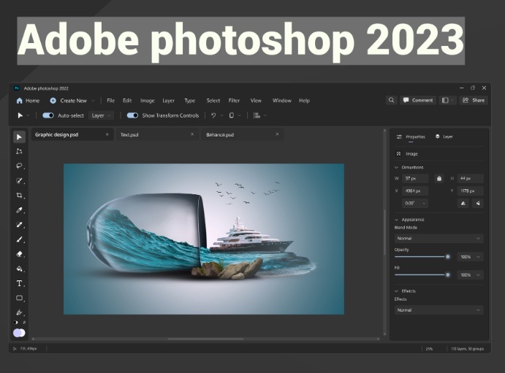Select the Healing Brush tool

tap(19, 225)
